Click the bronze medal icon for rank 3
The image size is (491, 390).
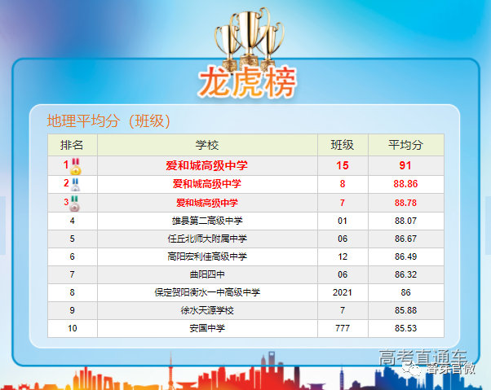(75, 203)
